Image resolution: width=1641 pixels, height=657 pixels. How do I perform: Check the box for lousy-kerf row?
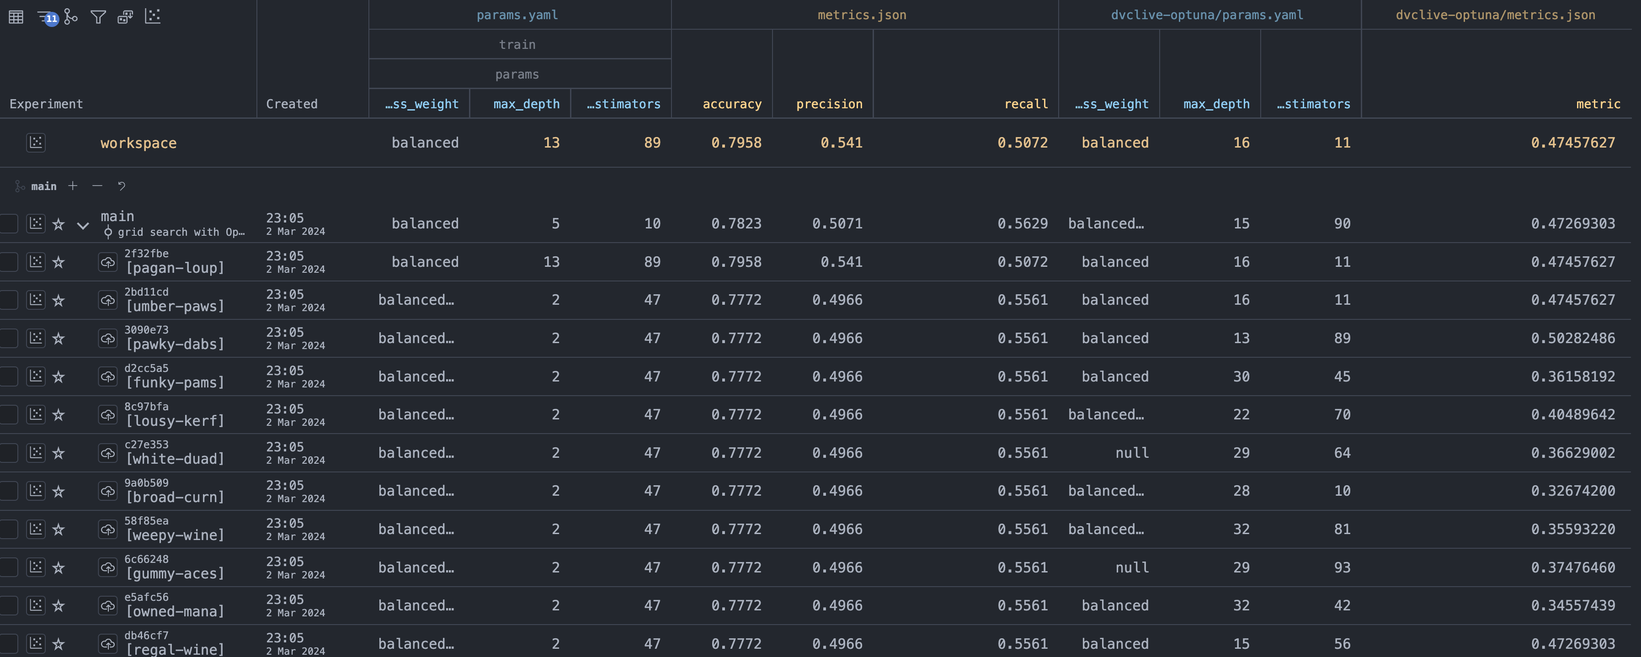tap(9, 414)
